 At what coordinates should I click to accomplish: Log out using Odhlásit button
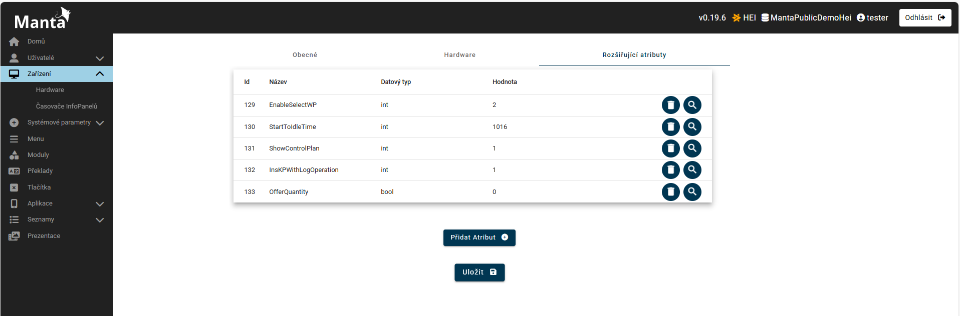click(924, 17)
